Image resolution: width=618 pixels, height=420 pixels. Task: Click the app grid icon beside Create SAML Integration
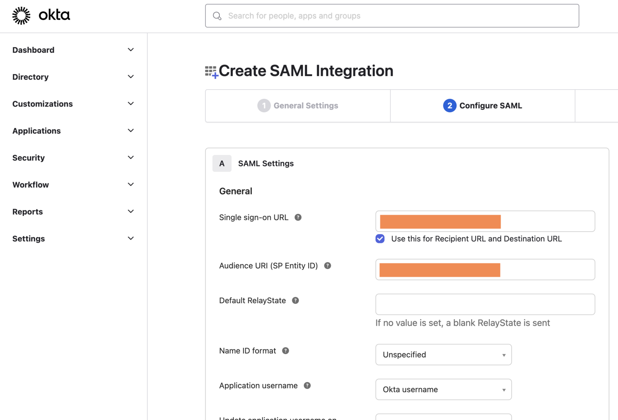tap(212, 72)
